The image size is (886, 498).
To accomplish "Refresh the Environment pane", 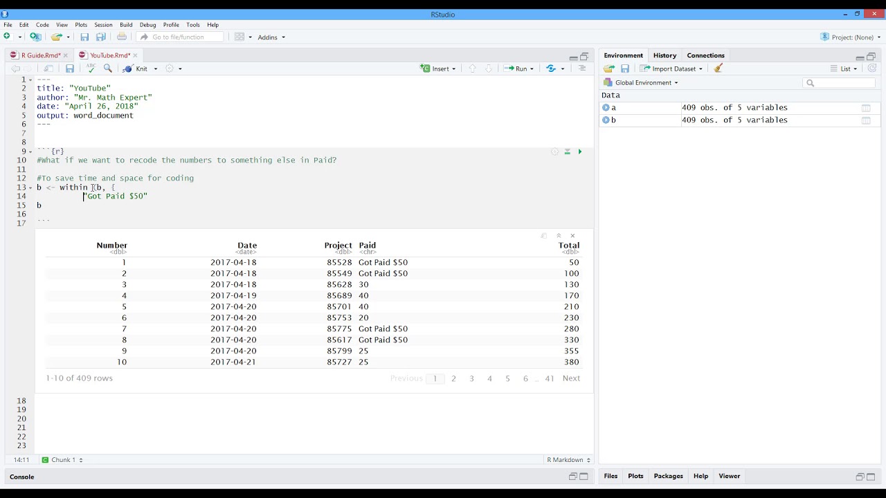I will [872, 68].
